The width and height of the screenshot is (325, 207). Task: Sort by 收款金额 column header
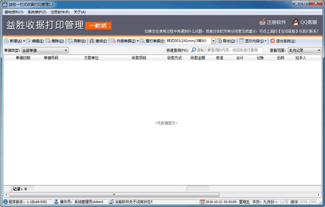(x=198, y=58)
